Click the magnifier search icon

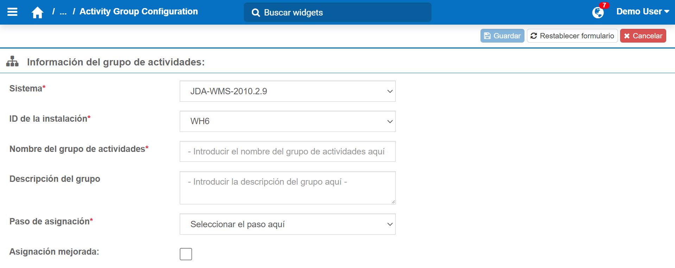(x=256, y=13)
